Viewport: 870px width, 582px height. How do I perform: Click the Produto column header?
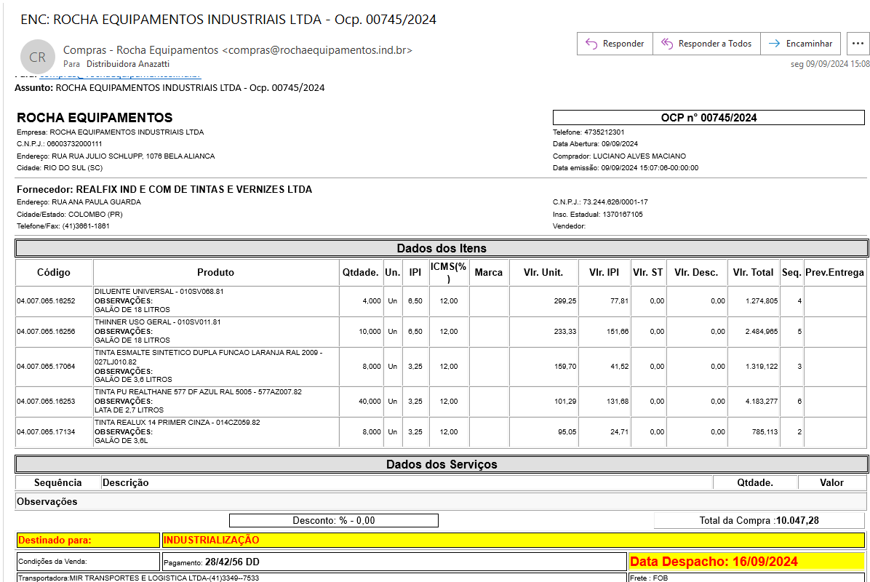coord(215,273)
